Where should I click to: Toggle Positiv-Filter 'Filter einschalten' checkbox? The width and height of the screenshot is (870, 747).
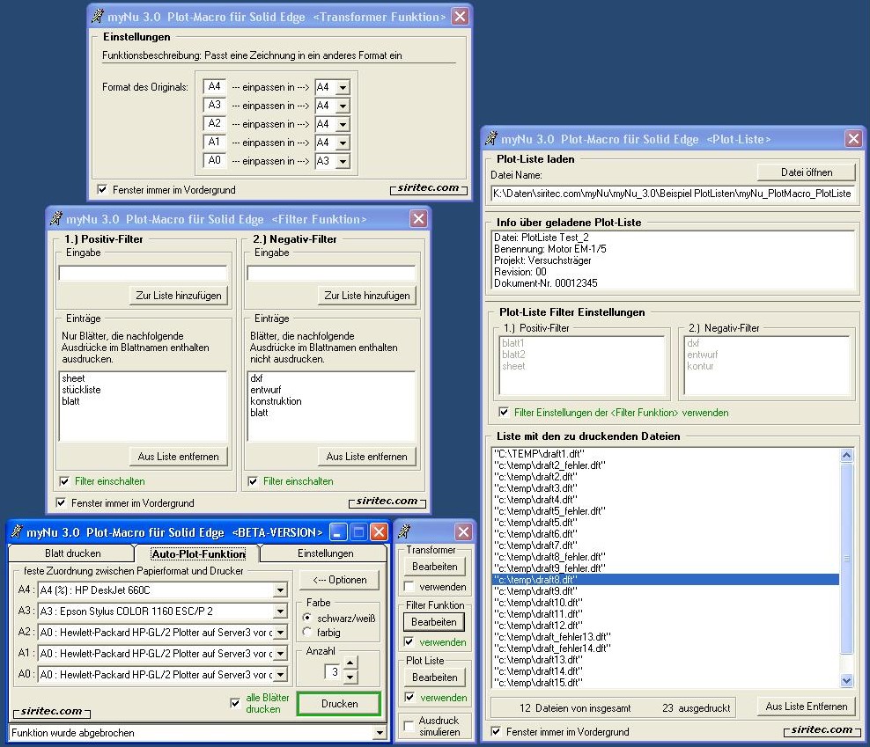(64, 481)
